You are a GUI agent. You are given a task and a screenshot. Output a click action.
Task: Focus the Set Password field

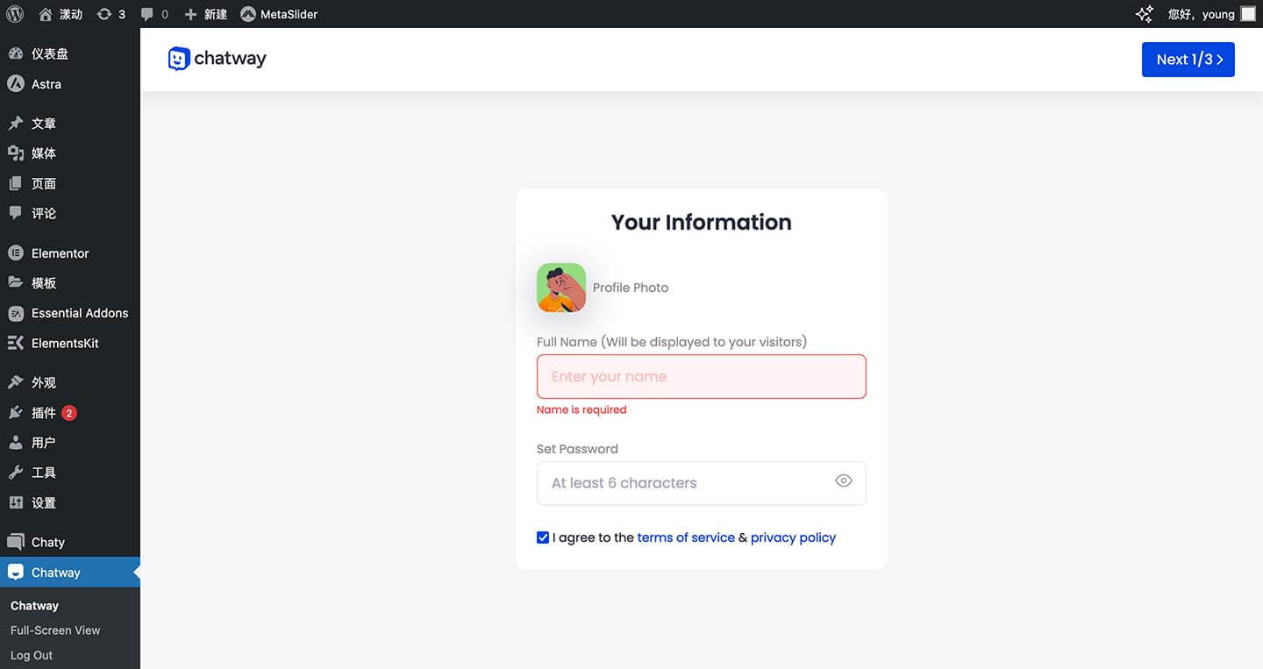point(702,483)
